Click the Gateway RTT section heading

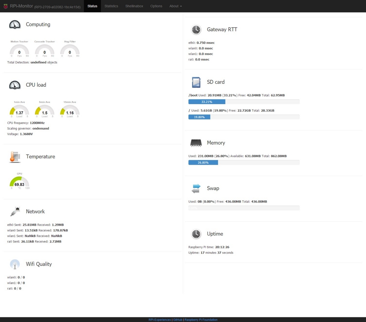point(222,30)
